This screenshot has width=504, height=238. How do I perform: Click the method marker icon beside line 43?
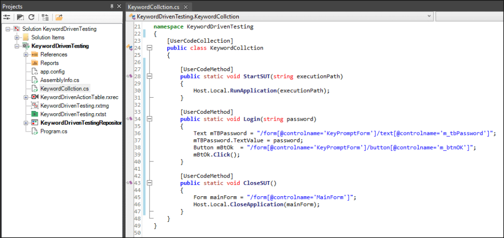click(x=129, y=183)
